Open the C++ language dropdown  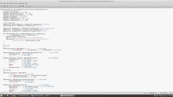tap(146, 93)
